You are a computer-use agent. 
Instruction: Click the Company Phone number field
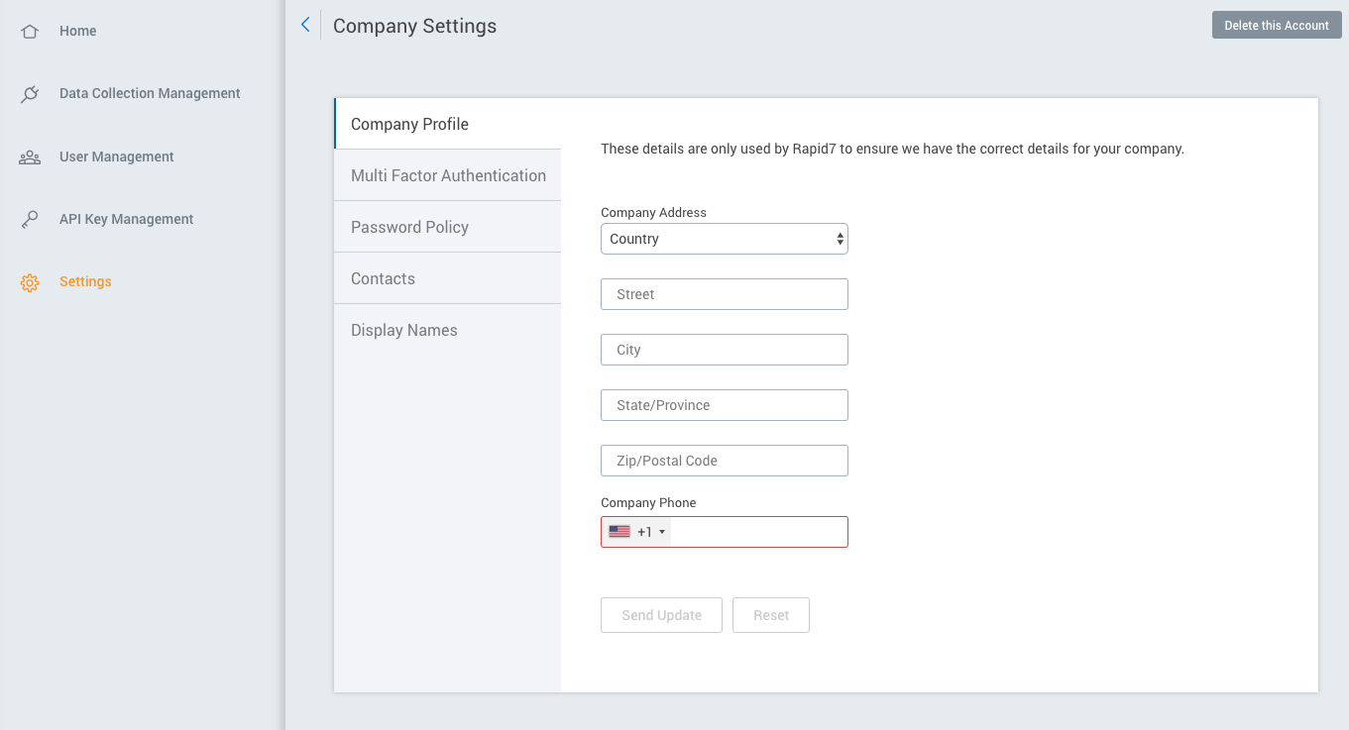[x=758, y=532]
